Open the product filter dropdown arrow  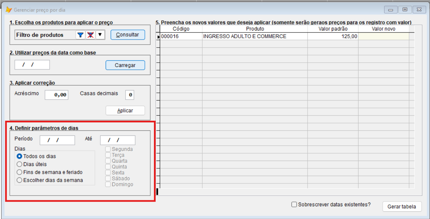[x=100, y=35]
